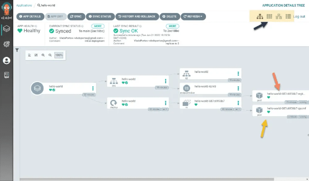Click the Sync button
309x181 pixels.
pyautogui.click(x=76, y=16)
